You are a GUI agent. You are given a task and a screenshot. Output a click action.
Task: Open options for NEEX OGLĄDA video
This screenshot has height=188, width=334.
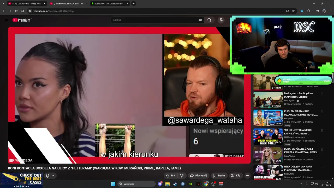tap(322, 167)
